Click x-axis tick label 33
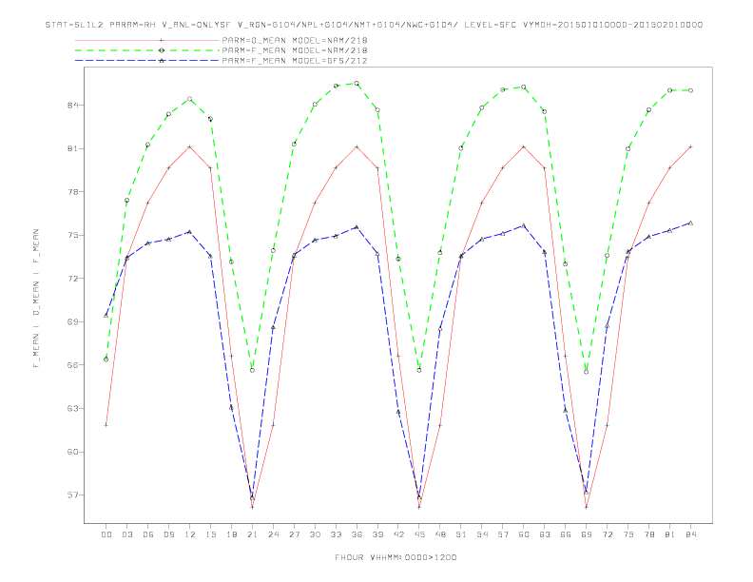The height and width of the screenshot is (582, 753). pos(336,534)
